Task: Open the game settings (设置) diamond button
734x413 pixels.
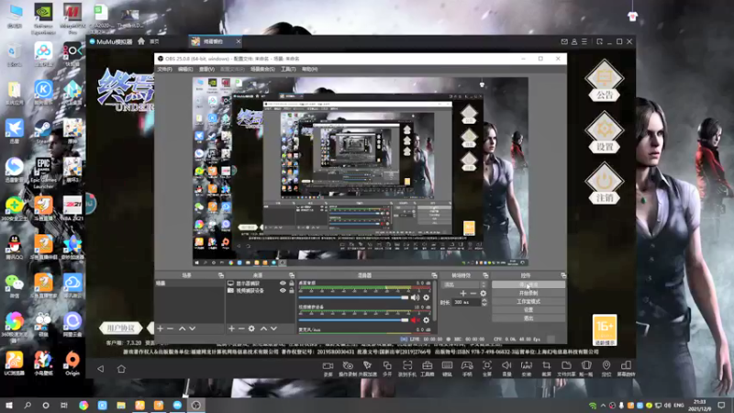Action: click(605, 132)
